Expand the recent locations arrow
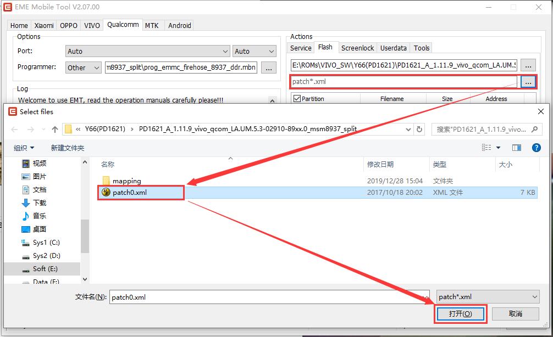 43,130
